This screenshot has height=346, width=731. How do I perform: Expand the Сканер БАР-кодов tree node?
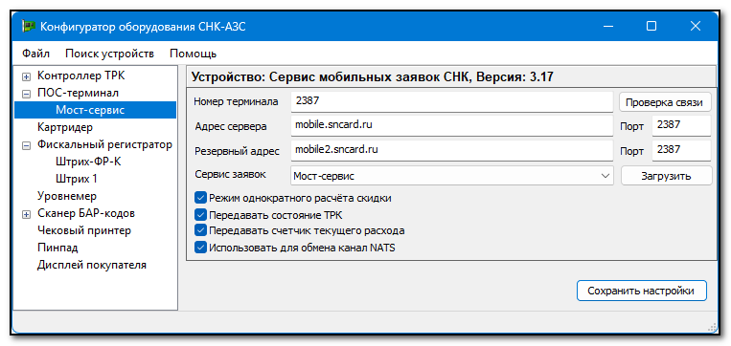tap(27, 214)
